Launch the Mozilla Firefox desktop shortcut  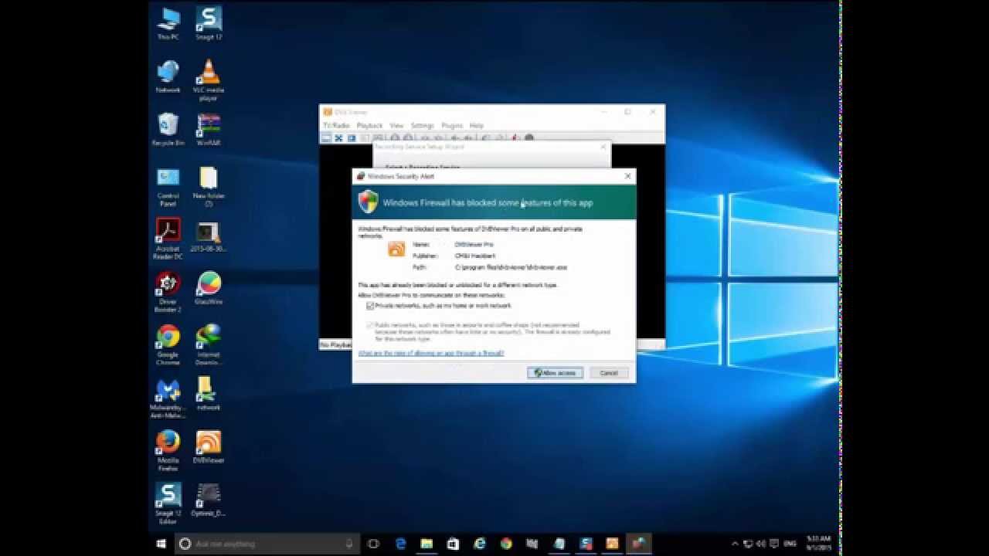coord(168,451)
